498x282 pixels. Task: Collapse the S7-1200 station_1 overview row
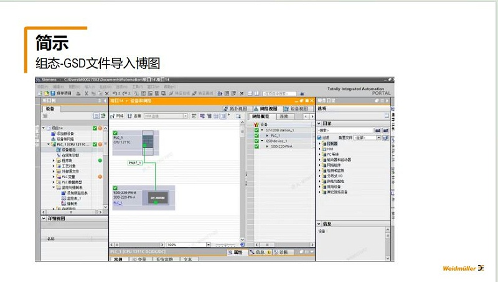click(x=262, y=130)
